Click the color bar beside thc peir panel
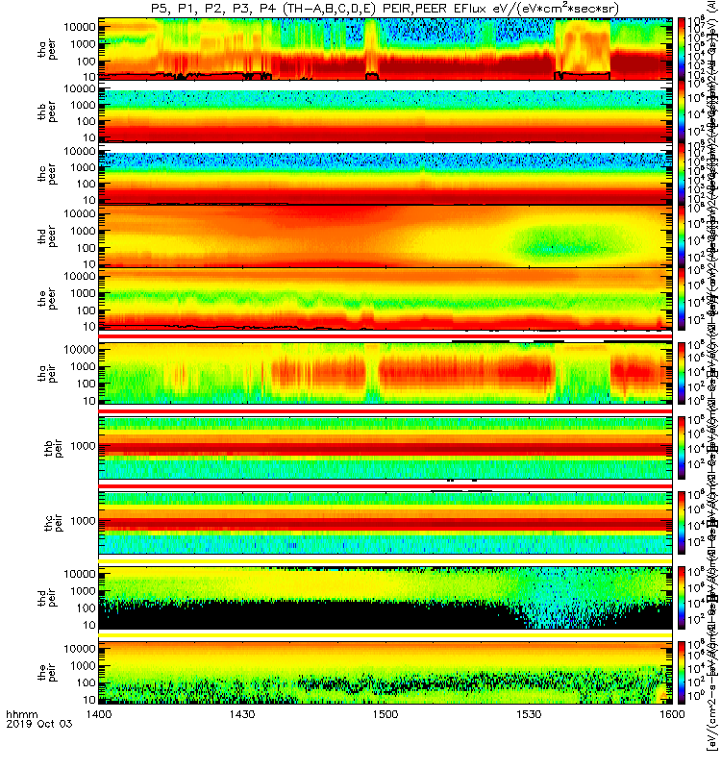Image resolution: width=721 pixels, height=769 pixels. point(682,523)
